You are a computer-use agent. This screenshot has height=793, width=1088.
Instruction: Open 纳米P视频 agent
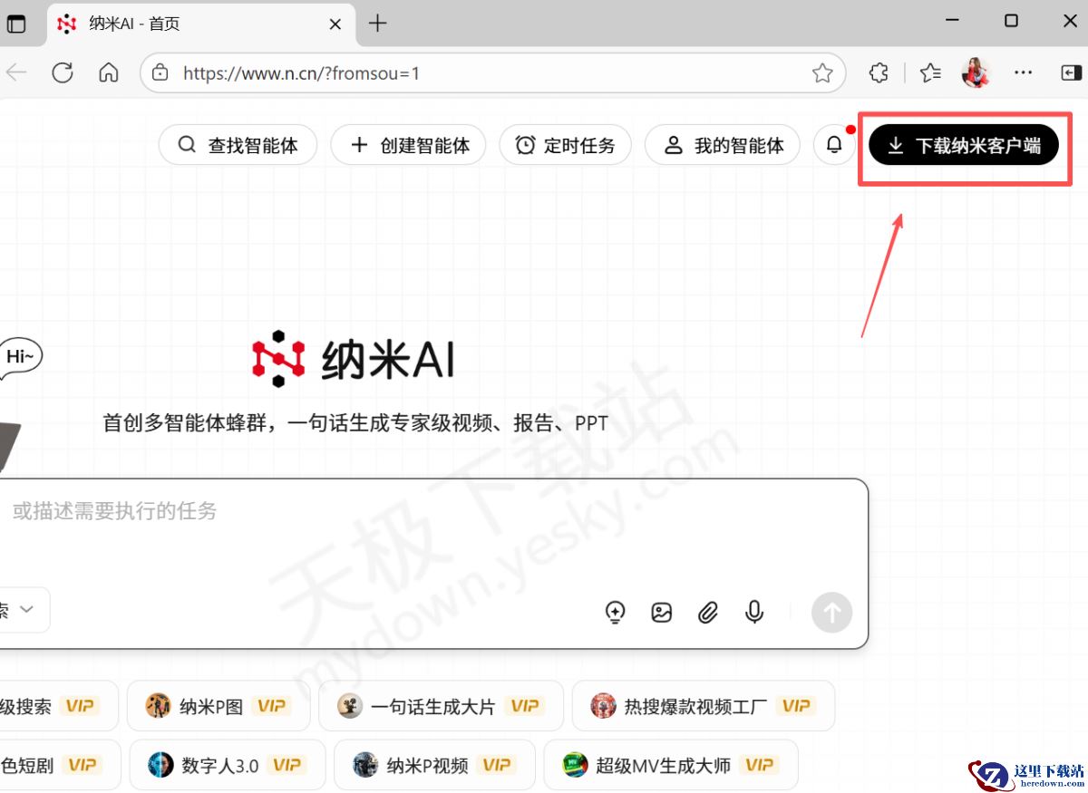pos(434,765)
